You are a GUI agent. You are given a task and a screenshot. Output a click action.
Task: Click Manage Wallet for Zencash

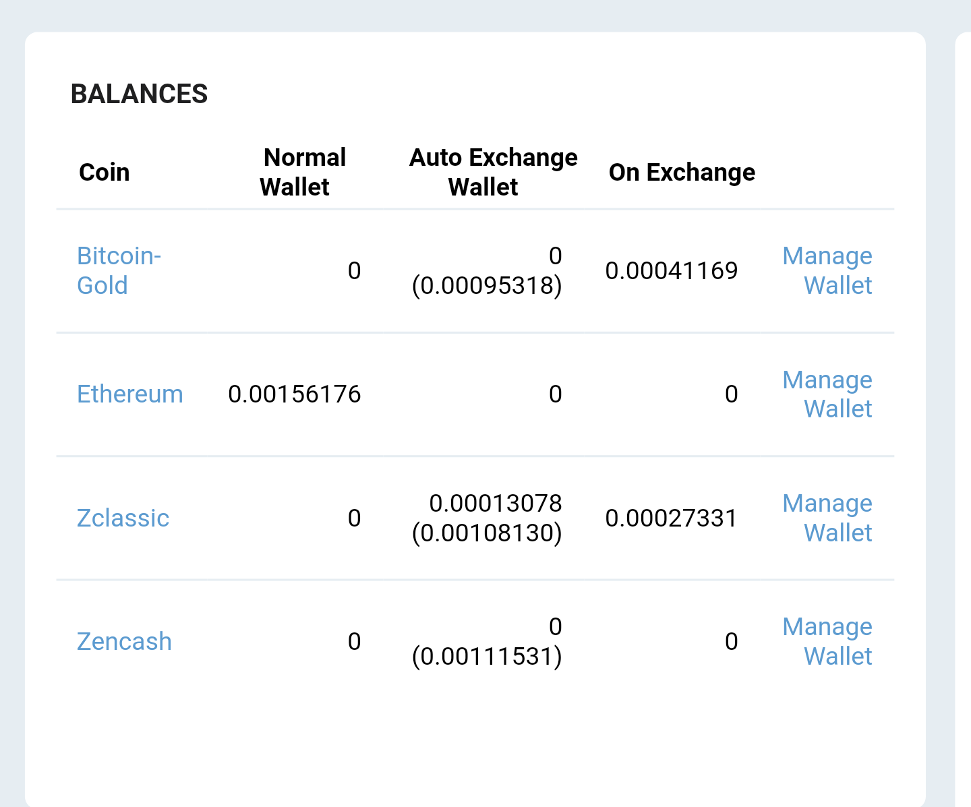pyautogui.click(x=827, y=641)
